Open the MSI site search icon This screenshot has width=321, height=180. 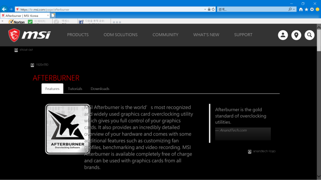tap(309, 35)
